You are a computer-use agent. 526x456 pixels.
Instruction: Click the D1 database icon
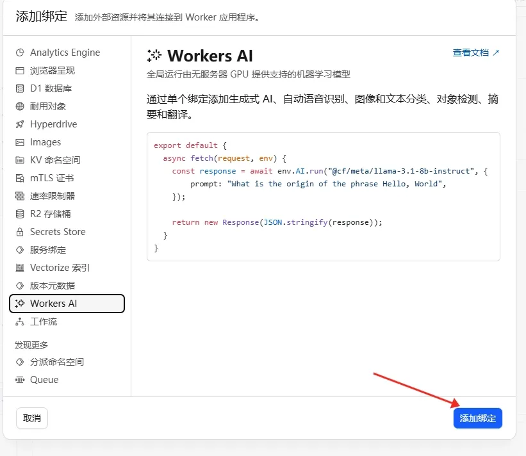coord(20,88)
